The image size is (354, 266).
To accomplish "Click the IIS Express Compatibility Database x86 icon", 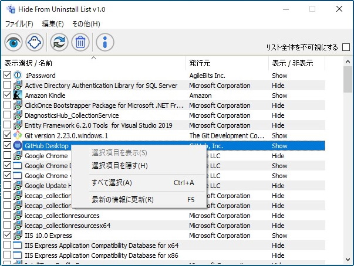I will point(18,255).
